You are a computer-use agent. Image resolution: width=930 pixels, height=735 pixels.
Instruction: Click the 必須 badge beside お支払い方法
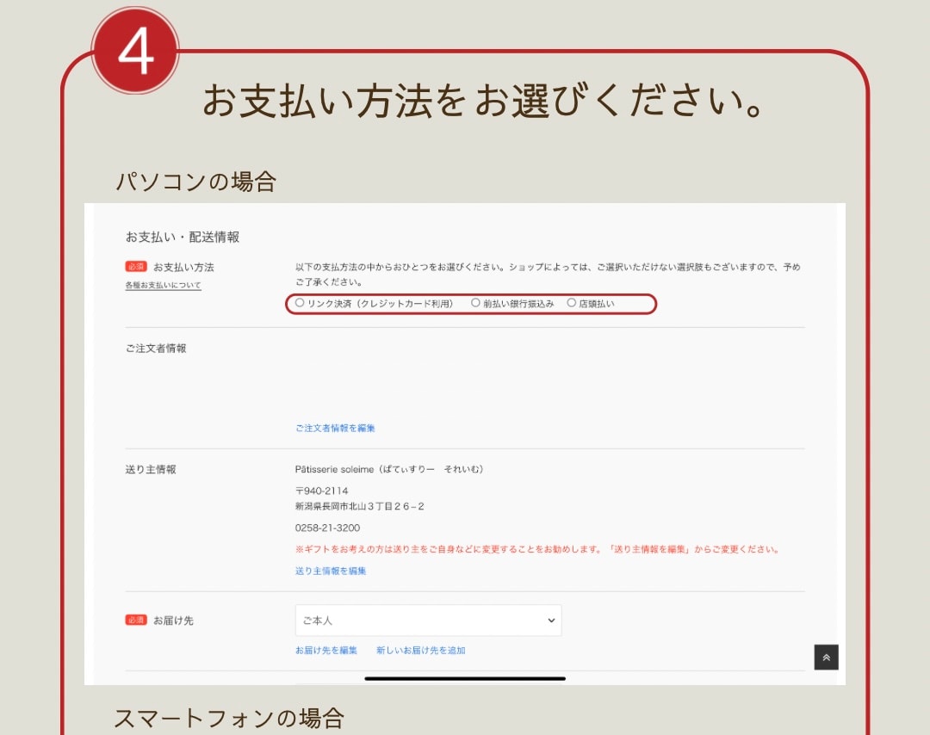click(136, 267)
